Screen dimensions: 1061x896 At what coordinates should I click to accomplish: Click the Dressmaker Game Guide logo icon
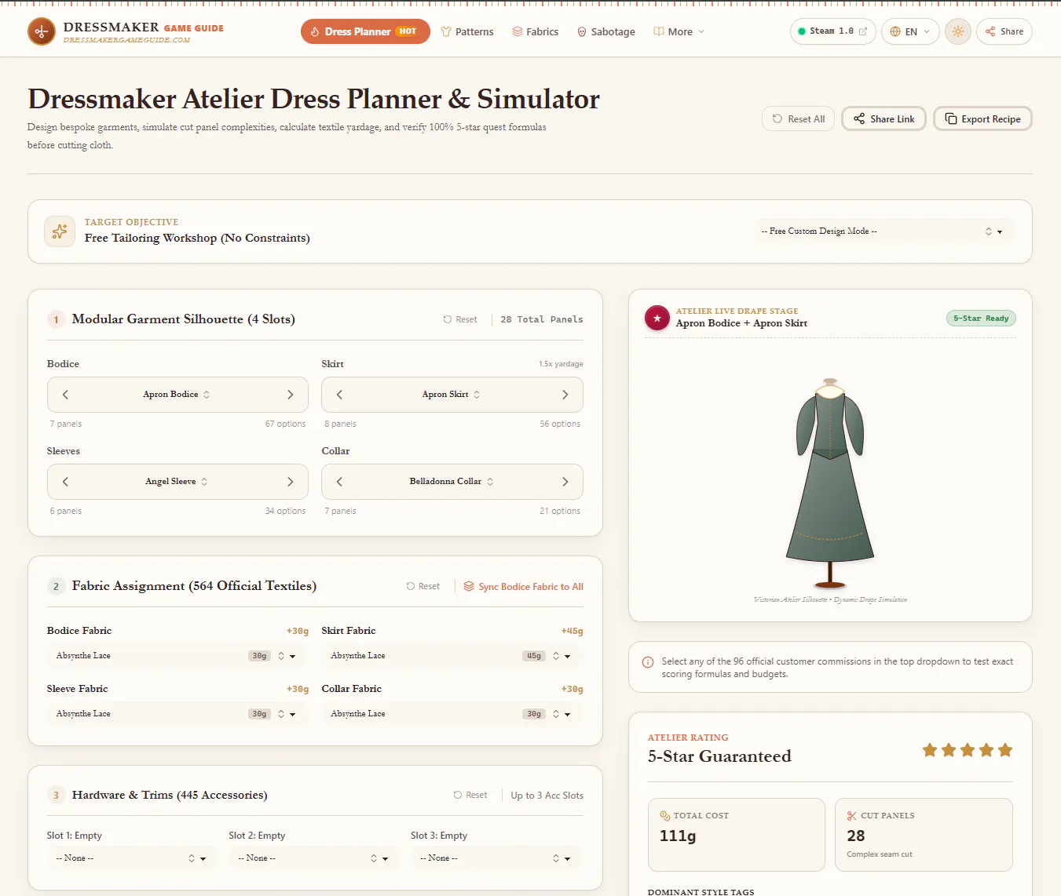(42, 32)
